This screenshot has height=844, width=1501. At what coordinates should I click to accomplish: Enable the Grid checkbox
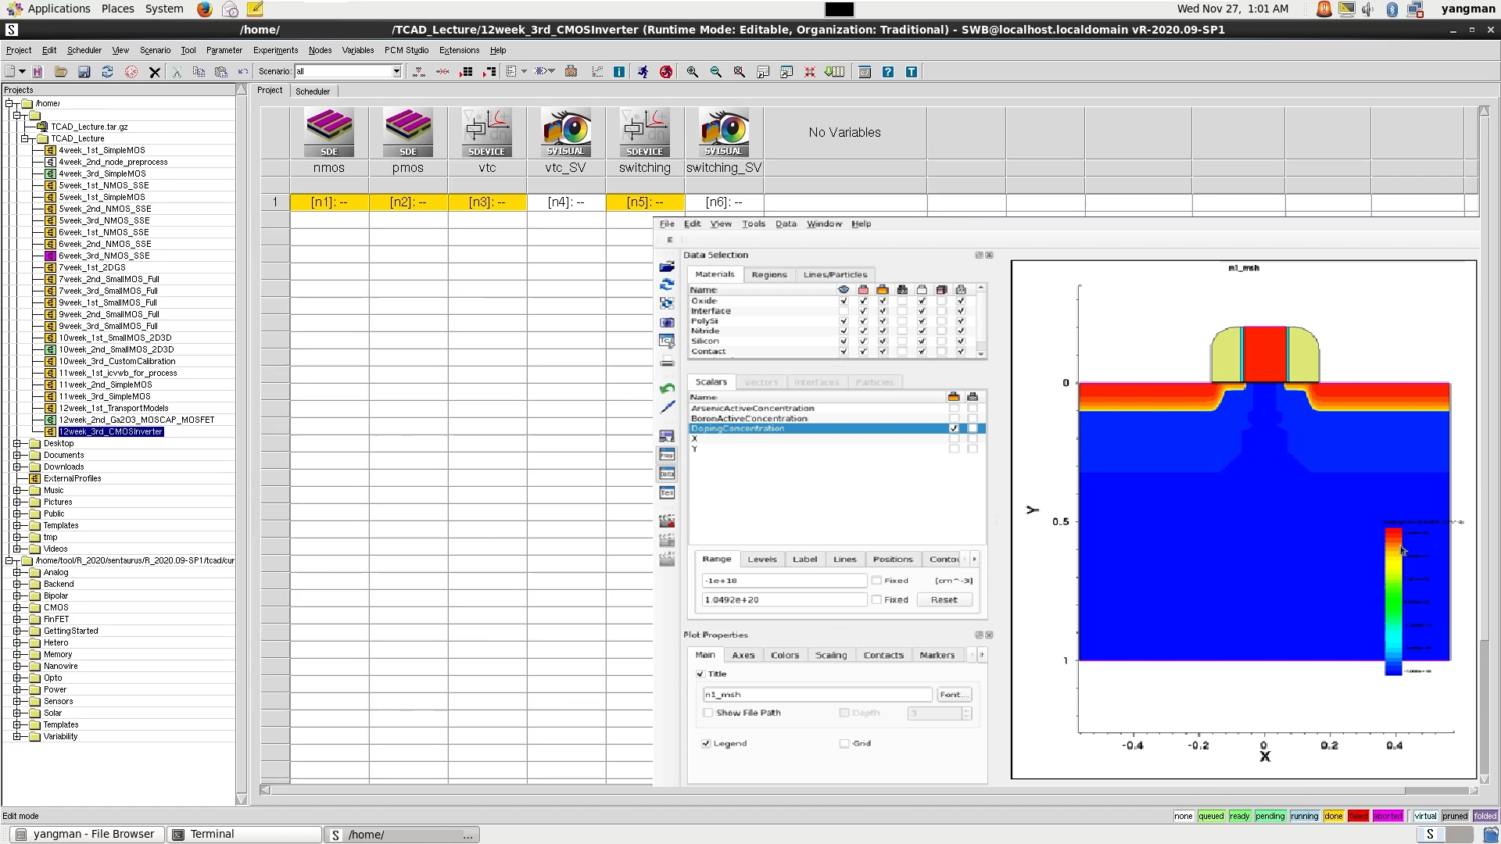(844, 744)
